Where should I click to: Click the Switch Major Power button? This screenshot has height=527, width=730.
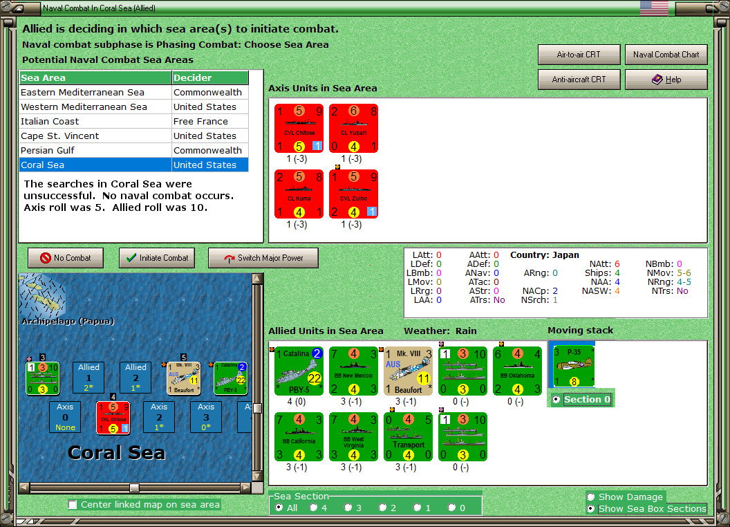point(263,258)
